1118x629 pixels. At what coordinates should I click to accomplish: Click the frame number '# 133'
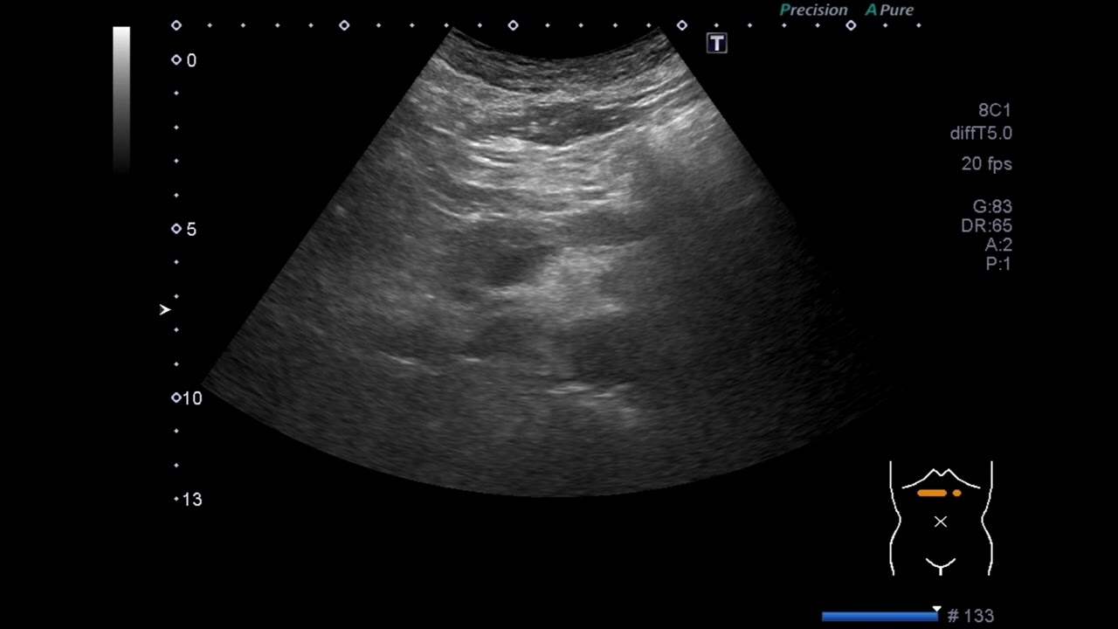(970, 616)
